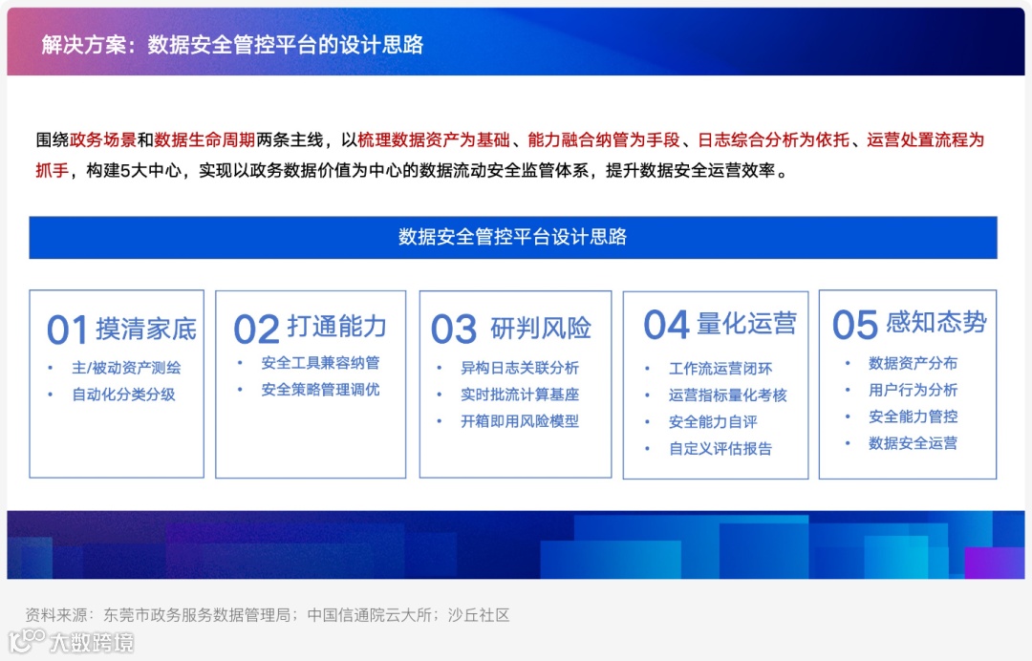Click the bullet 实时批流计算基座
1032x661 pixels.
[520, 394]
